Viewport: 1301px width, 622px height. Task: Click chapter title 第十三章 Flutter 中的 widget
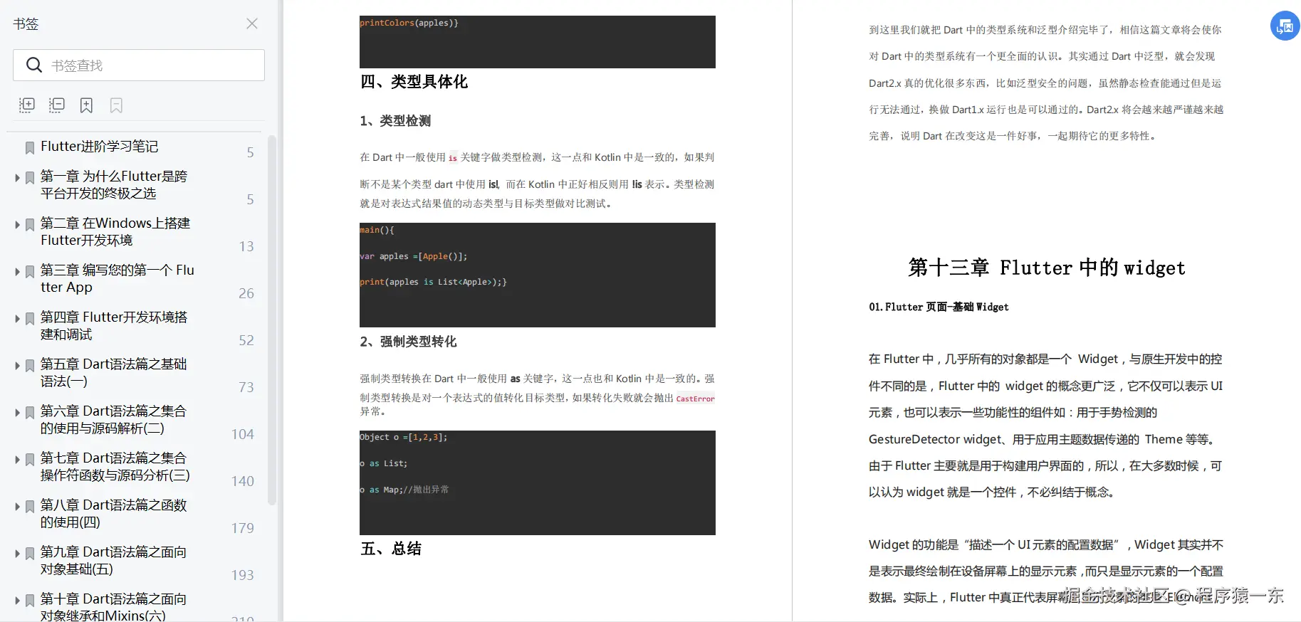click(x=1046, y=268)
